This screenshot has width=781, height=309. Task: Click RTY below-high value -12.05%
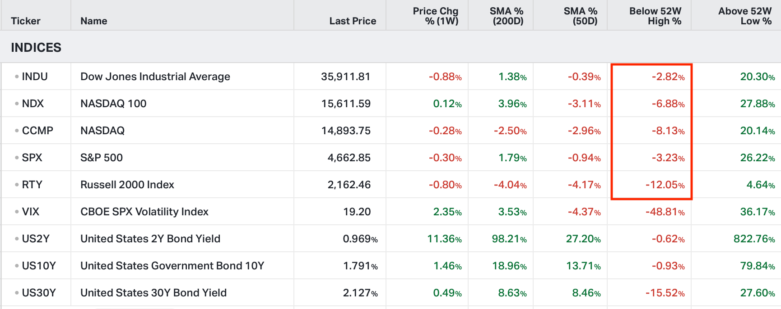(665, 185)
